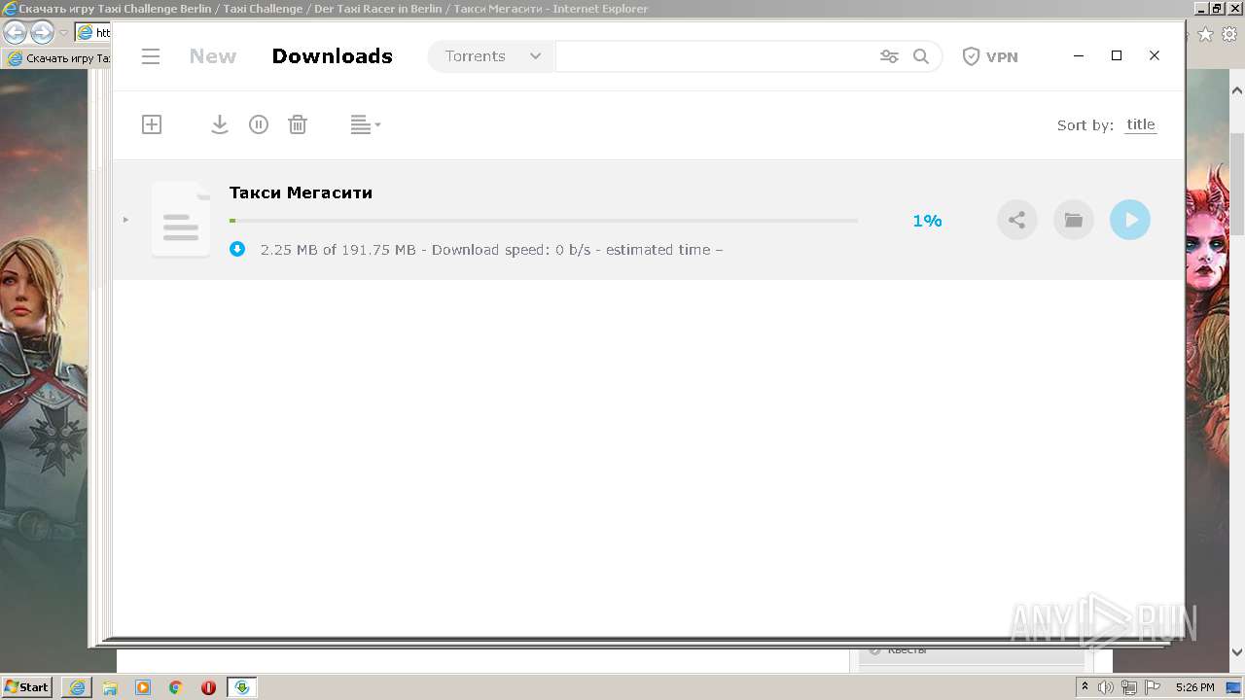1245x700 pixels.
Task: Open the Torrents search category dropdown
Action: [492, 56]
